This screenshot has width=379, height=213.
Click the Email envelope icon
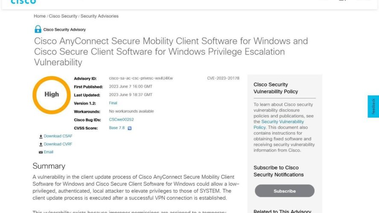[41, 152]
